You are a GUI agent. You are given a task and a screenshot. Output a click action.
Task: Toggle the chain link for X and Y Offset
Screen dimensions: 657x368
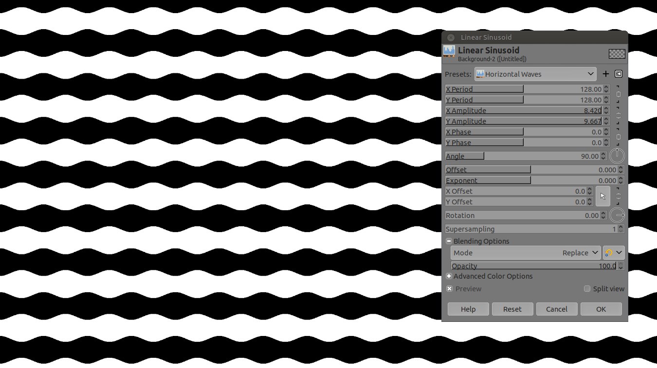(618, 196)
